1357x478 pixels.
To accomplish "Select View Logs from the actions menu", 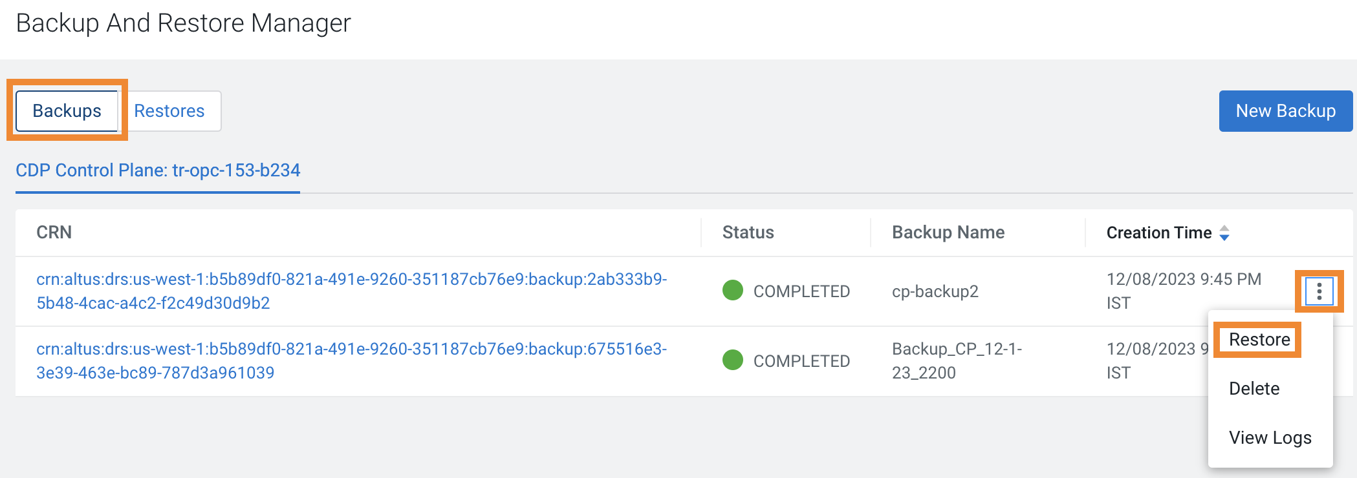I will [1268, 437].
